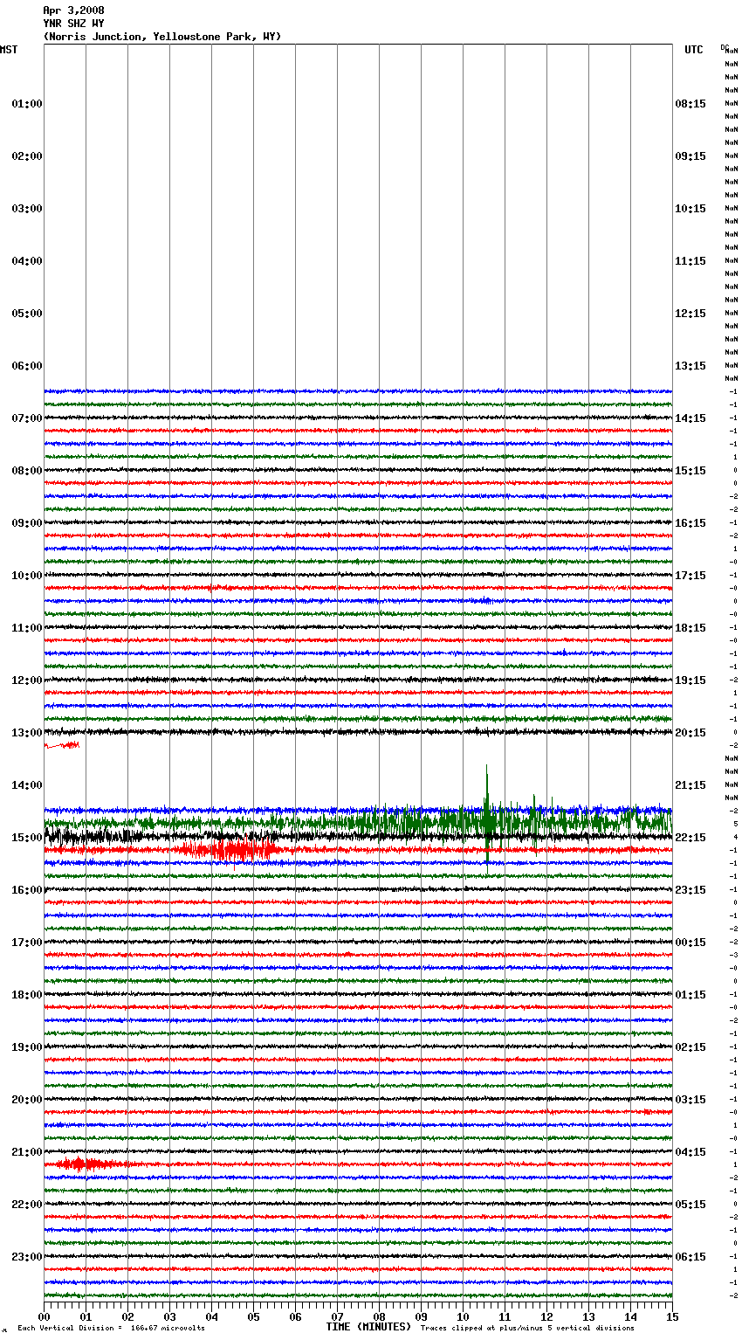Click the '02:15' UTC time label
742x1340 pixels.
click(690, 1047)
